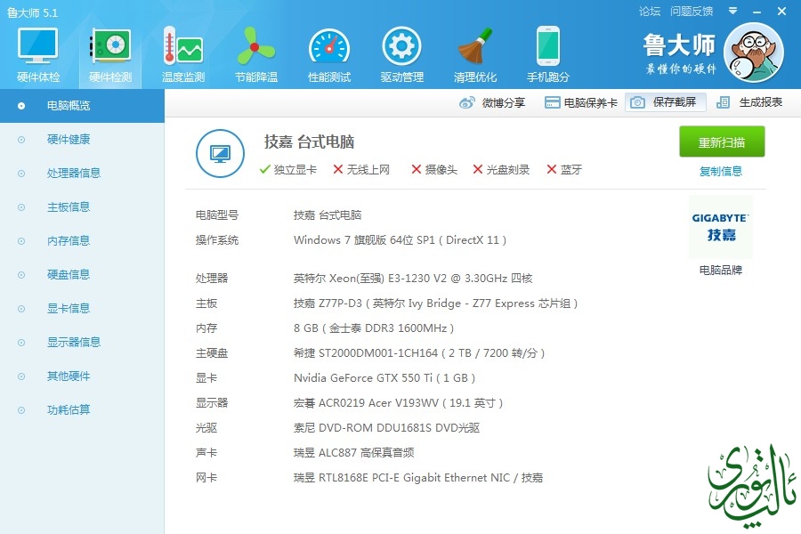Screen dimensions: 801x534
Task: Click the 技嘉 Z77P-D3 motherboard value
Action: [436, 303]
